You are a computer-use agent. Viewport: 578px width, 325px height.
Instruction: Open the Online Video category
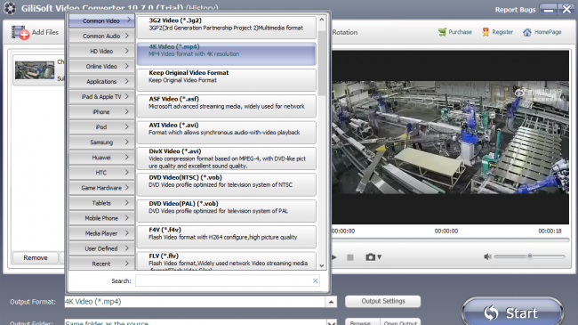tap(101, 66)
